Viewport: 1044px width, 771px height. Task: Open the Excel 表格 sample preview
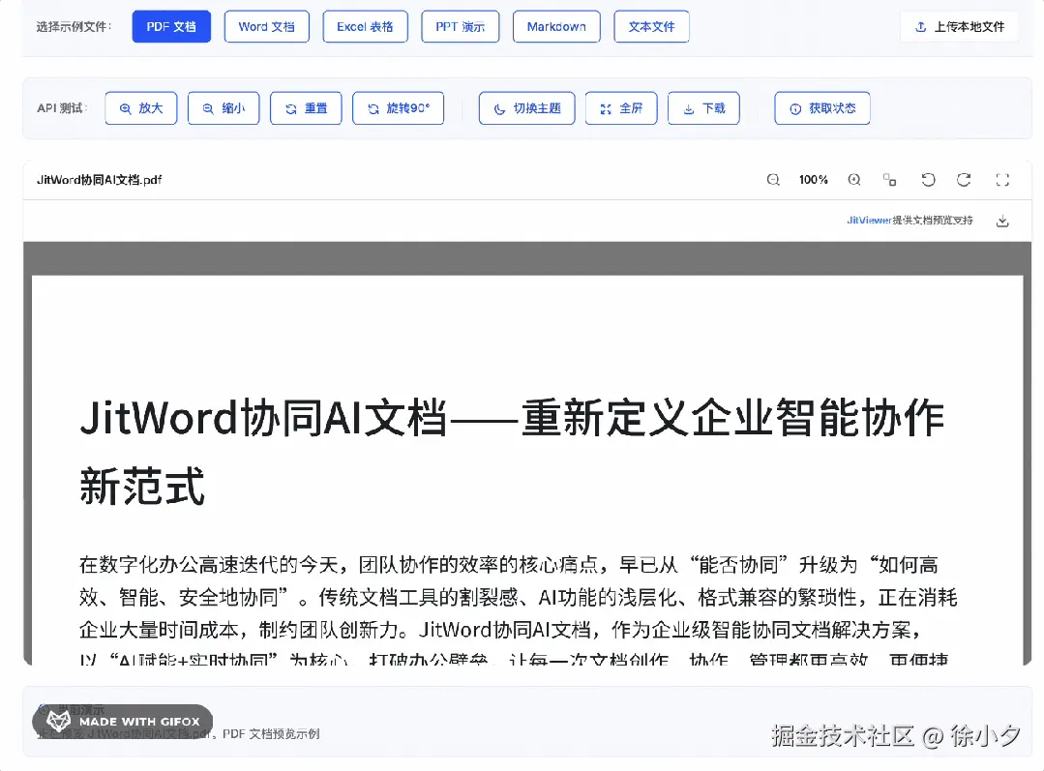pos(365,27)
